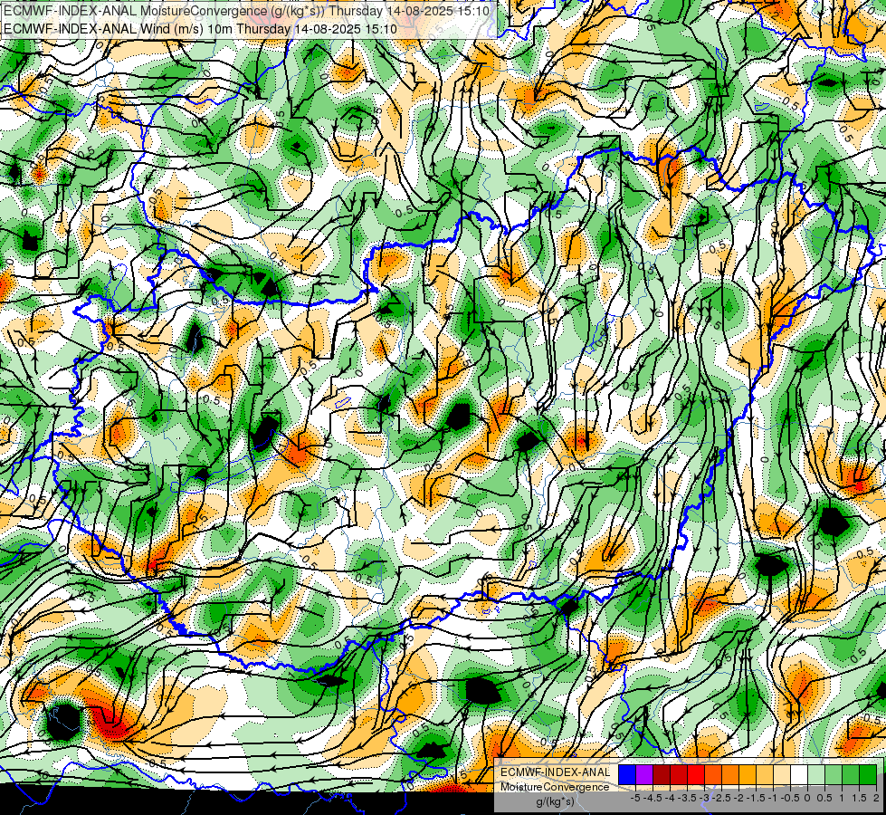This screenshot has width=886, height=815.
Task: Click the white swatch in the legend
Action: tap(799, 774)
